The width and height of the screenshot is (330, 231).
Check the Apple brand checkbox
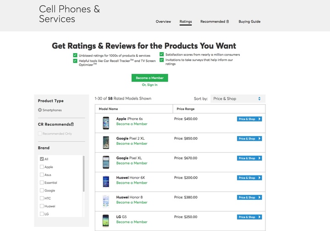[42, 167]
